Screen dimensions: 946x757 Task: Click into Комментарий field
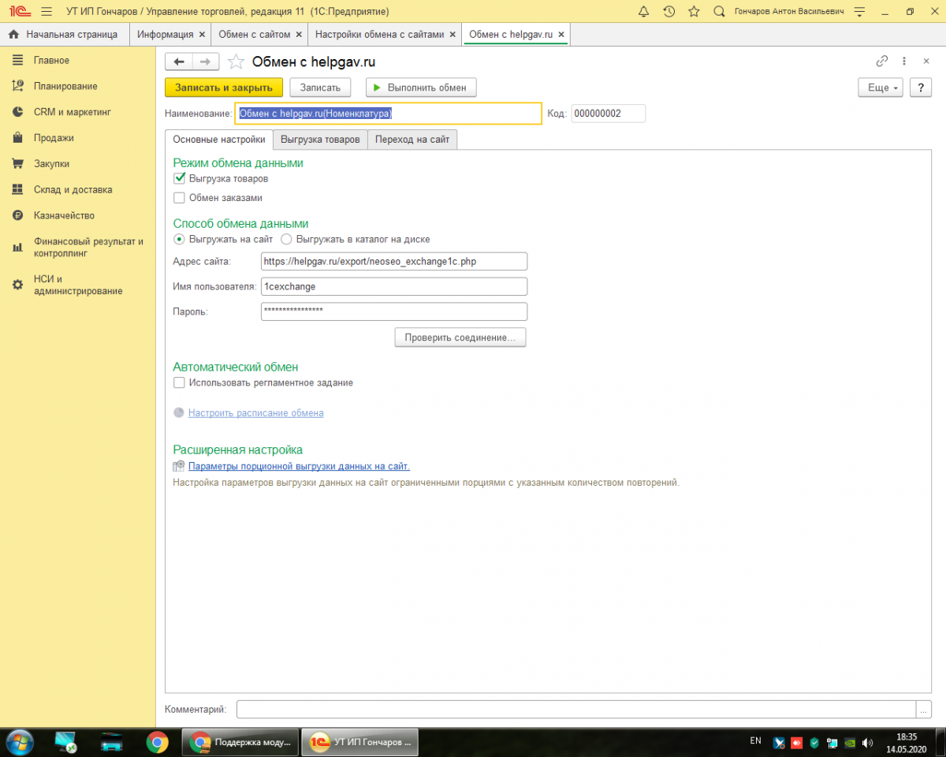click(576, 709)
